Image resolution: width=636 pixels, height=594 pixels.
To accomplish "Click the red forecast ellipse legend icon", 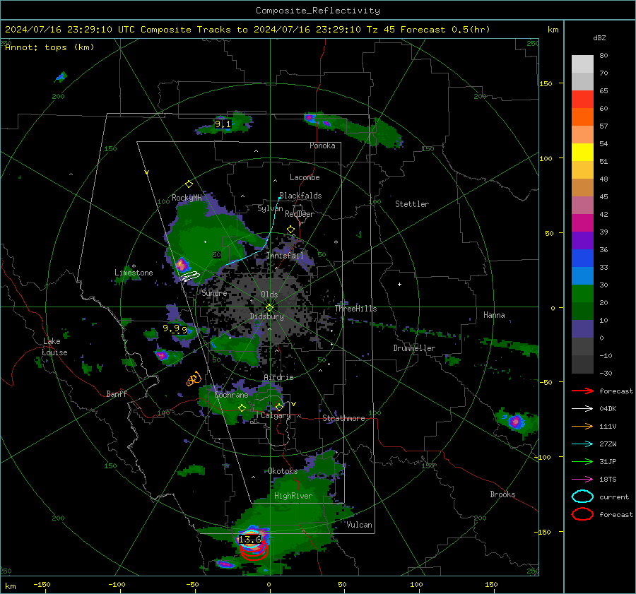I will pyautogui.click(x=582, y=514).
